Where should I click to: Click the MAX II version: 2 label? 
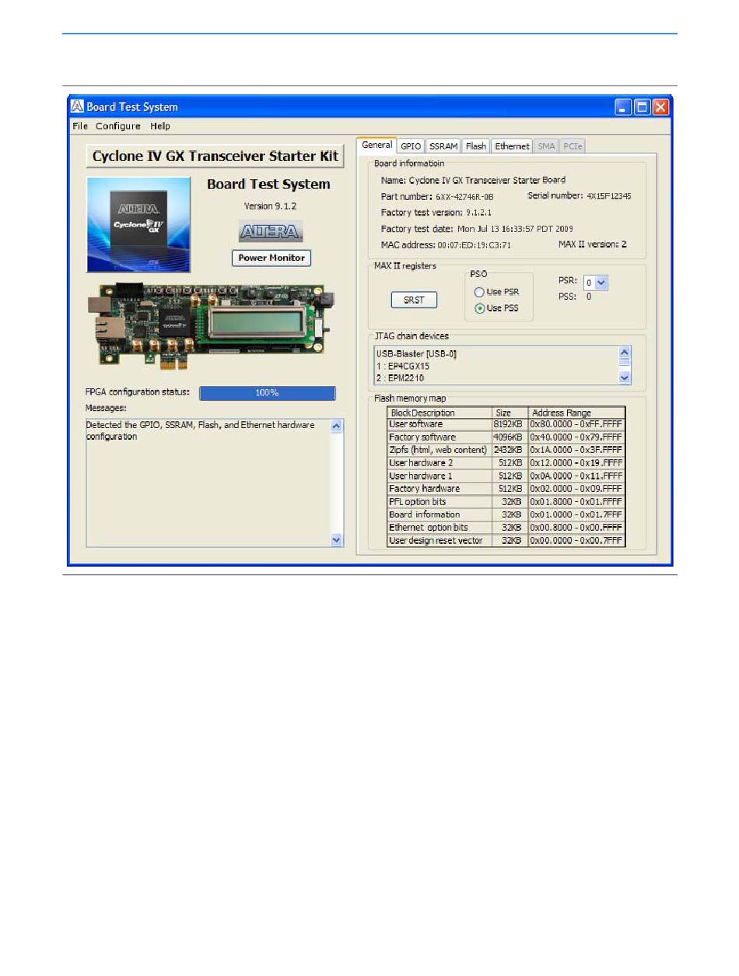pyautogui.click(x=593, y=244)
